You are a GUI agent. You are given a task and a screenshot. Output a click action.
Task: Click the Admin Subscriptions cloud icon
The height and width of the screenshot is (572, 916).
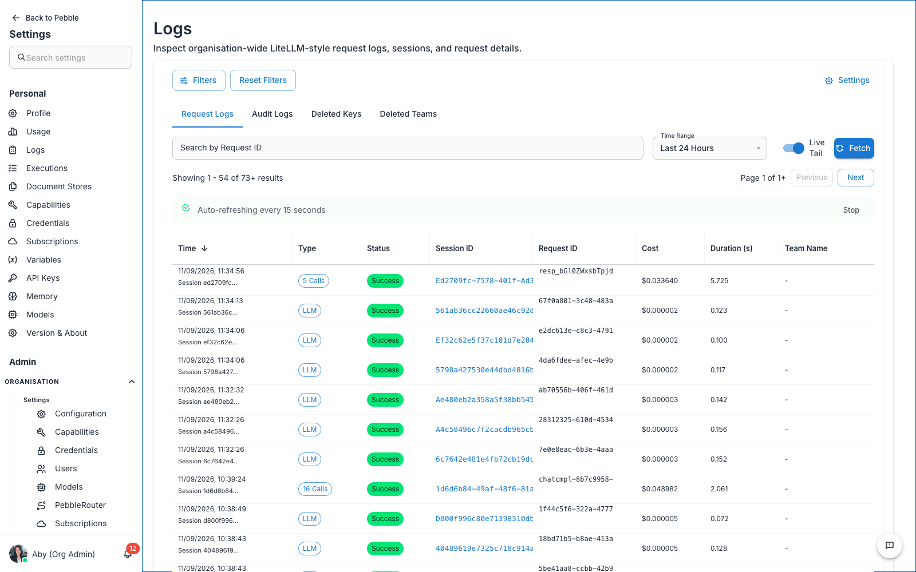pyautogui.click(x=41, y=524)
